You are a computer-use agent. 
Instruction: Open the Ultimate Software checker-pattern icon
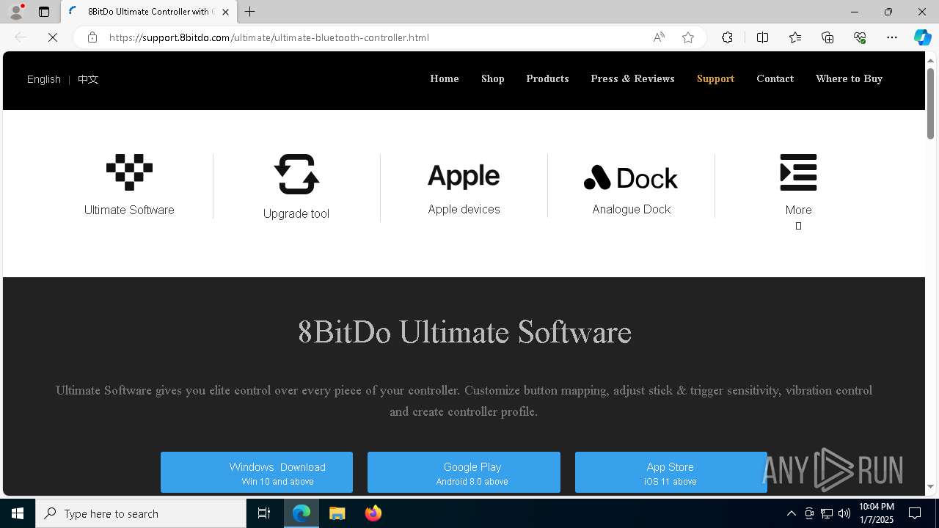point(129,172)
